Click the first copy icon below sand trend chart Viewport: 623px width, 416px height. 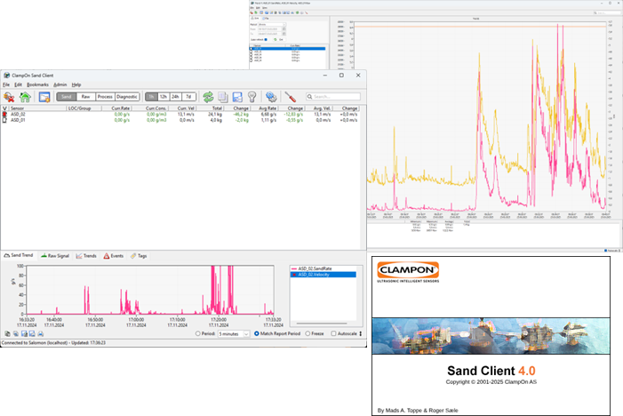[x=7, y=333]
